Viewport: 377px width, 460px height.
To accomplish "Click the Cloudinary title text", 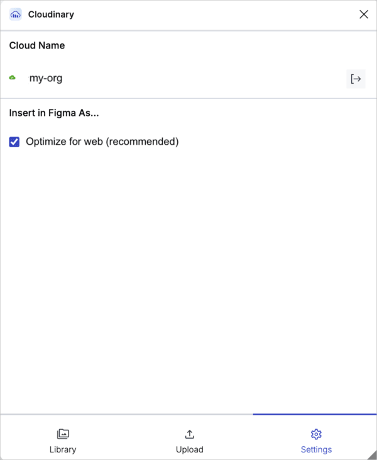I will coord(51,14).
